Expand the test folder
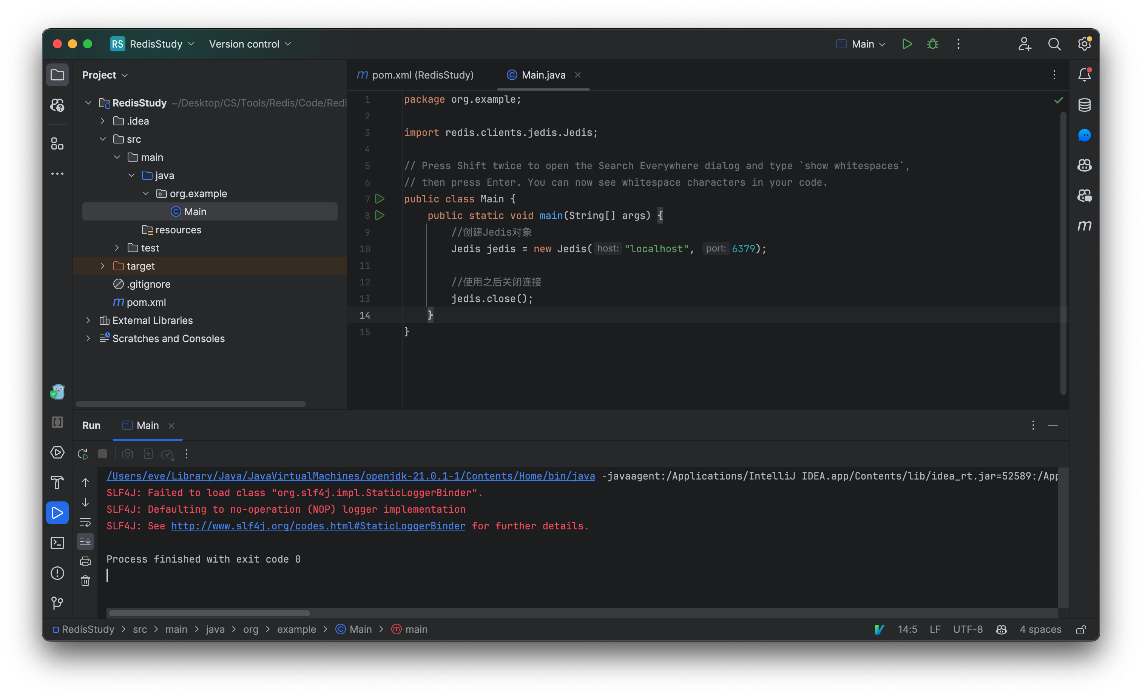The image size is (1142, 697). pyautogui.click(x=117, y=248)
